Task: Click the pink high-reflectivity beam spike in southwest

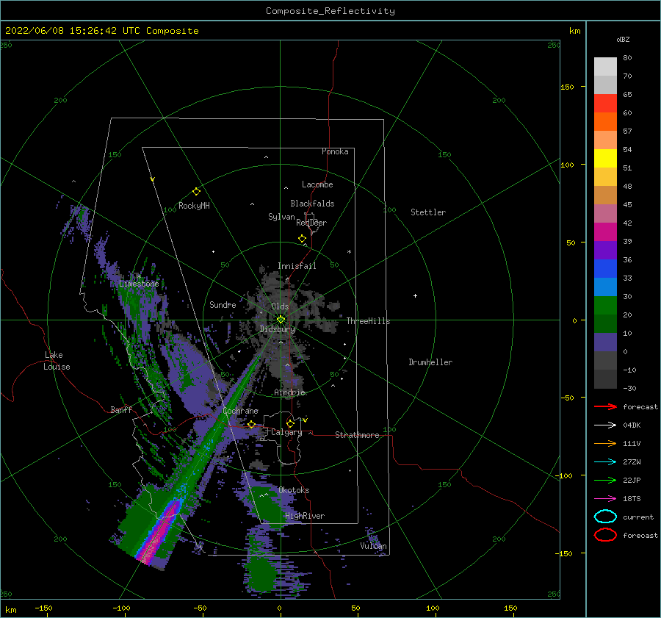Action: tap(160, 531)
